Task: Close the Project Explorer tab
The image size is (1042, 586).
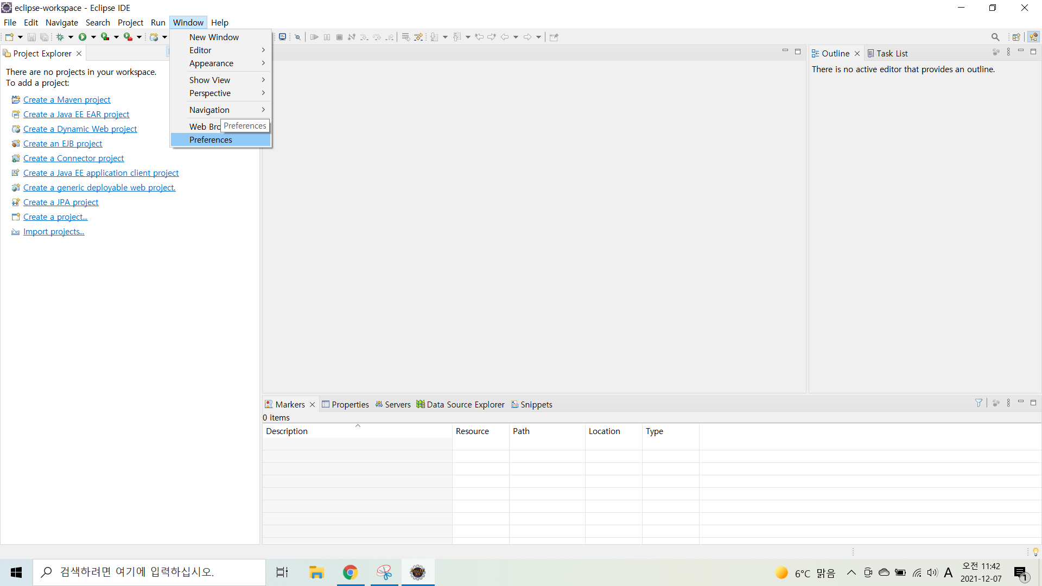Action: click(x=79, y=53)
